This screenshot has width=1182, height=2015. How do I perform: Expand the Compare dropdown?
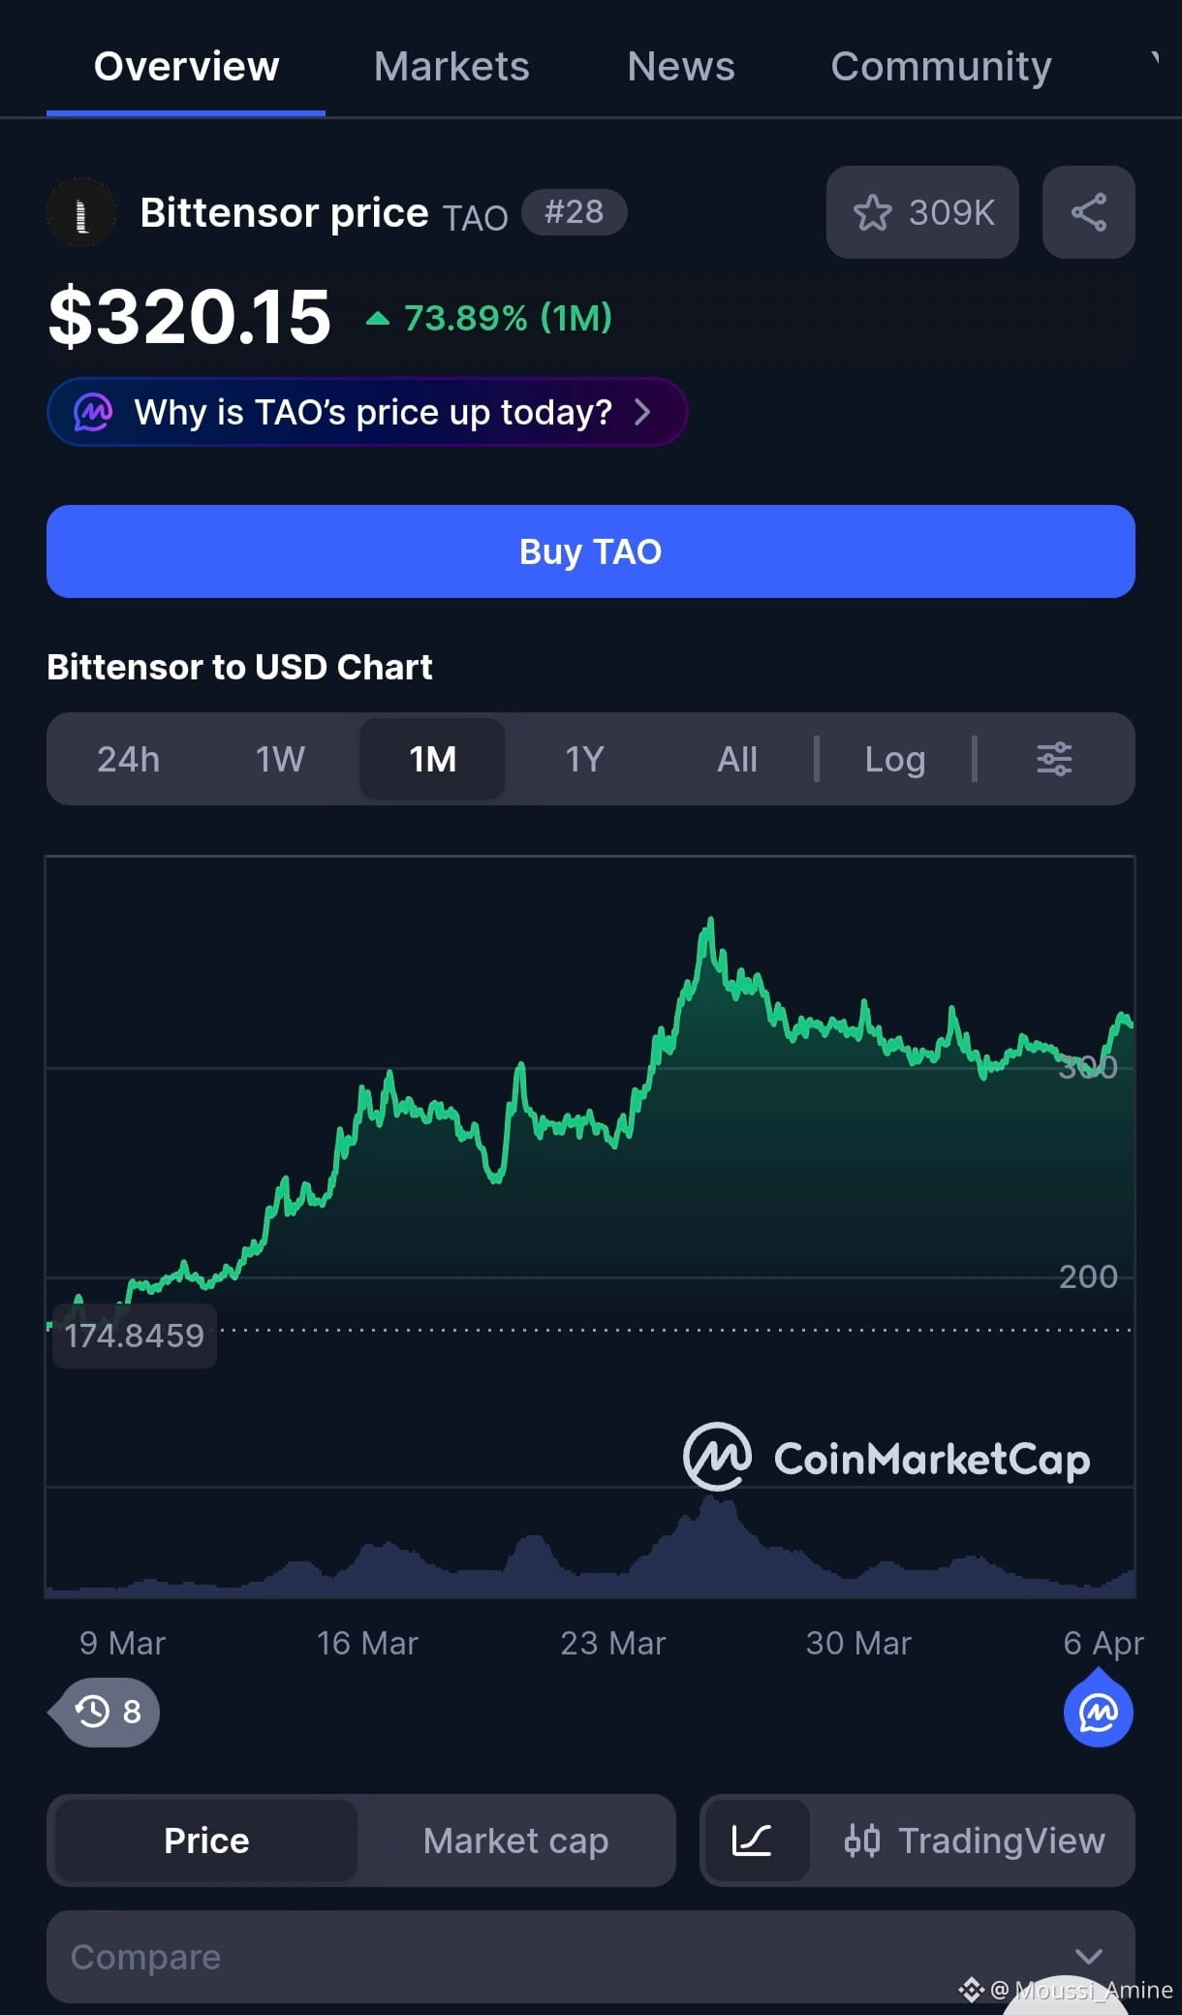[591, 1957]
